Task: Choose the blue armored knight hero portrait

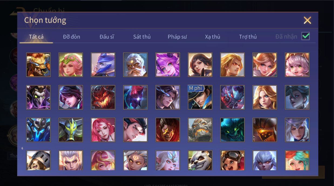Action: 38,130
